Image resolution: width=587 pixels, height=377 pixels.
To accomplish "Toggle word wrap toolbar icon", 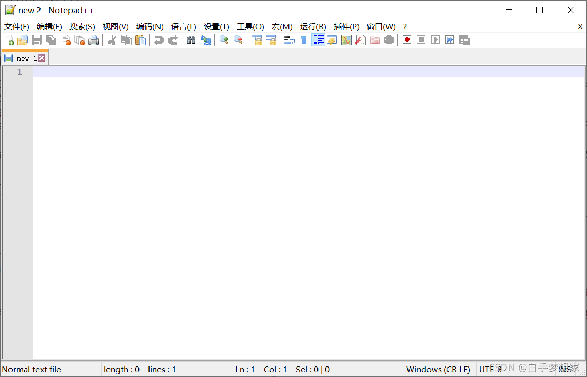I will pyautogui.click(x=290, y=39).
